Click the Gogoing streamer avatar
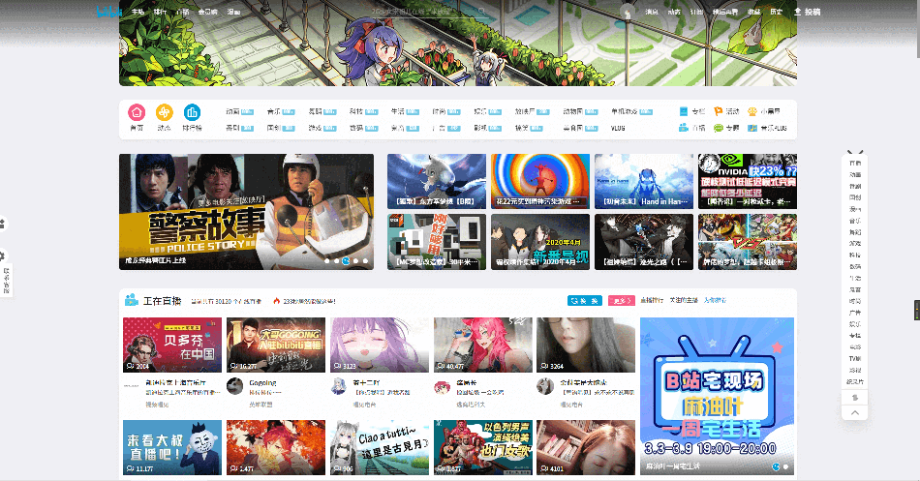This screenshot has height=481, width=920. coord(234,386)
